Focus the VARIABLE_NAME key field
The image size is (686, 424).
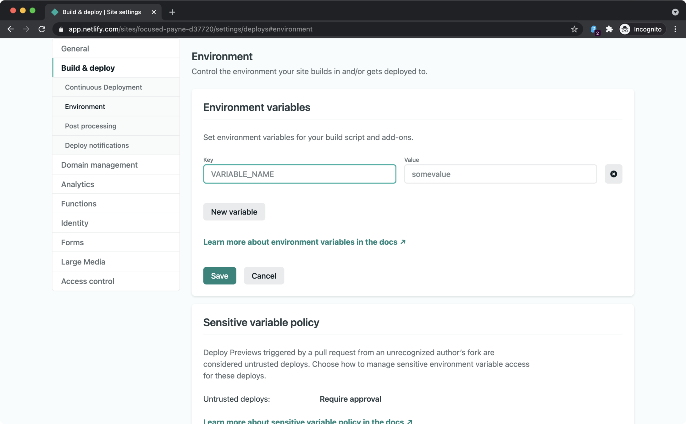[x=299, y=174]
